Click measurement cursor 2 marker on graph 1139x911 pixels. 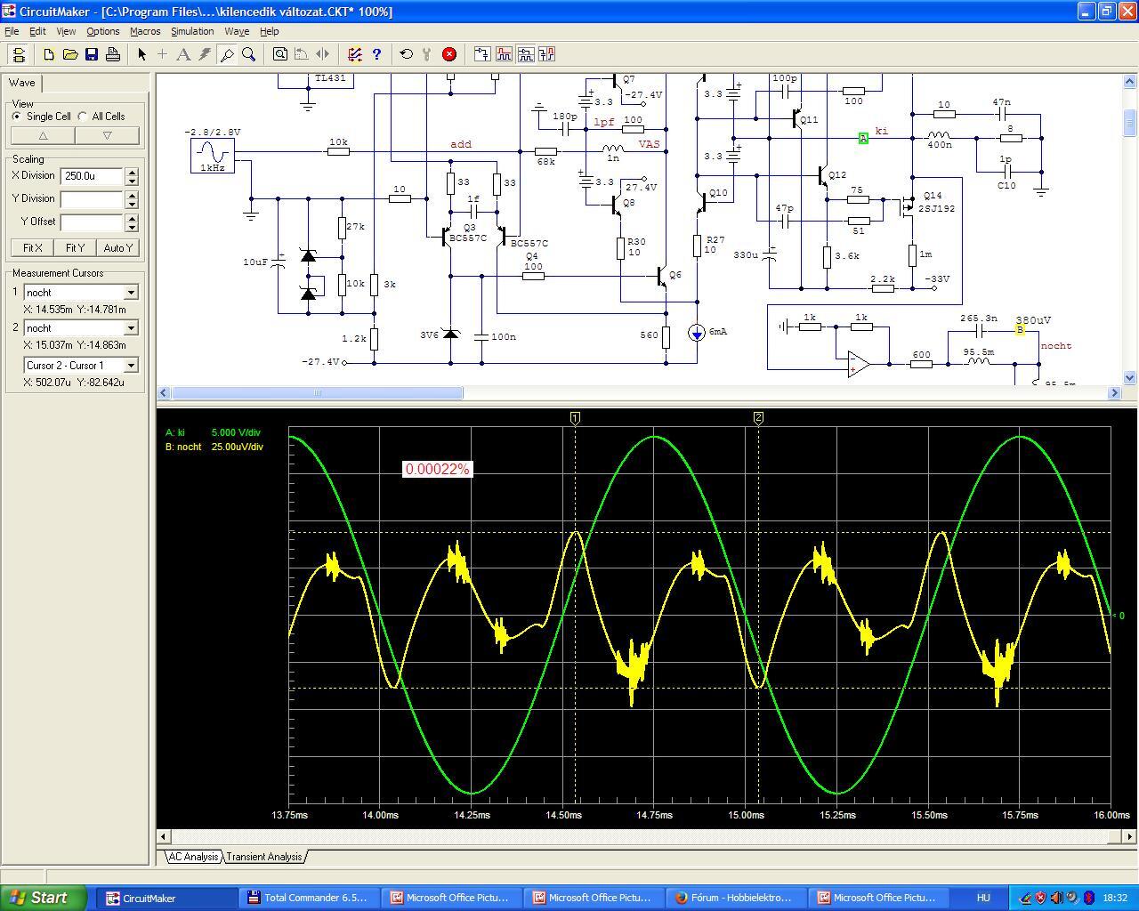tap(758, 418)
